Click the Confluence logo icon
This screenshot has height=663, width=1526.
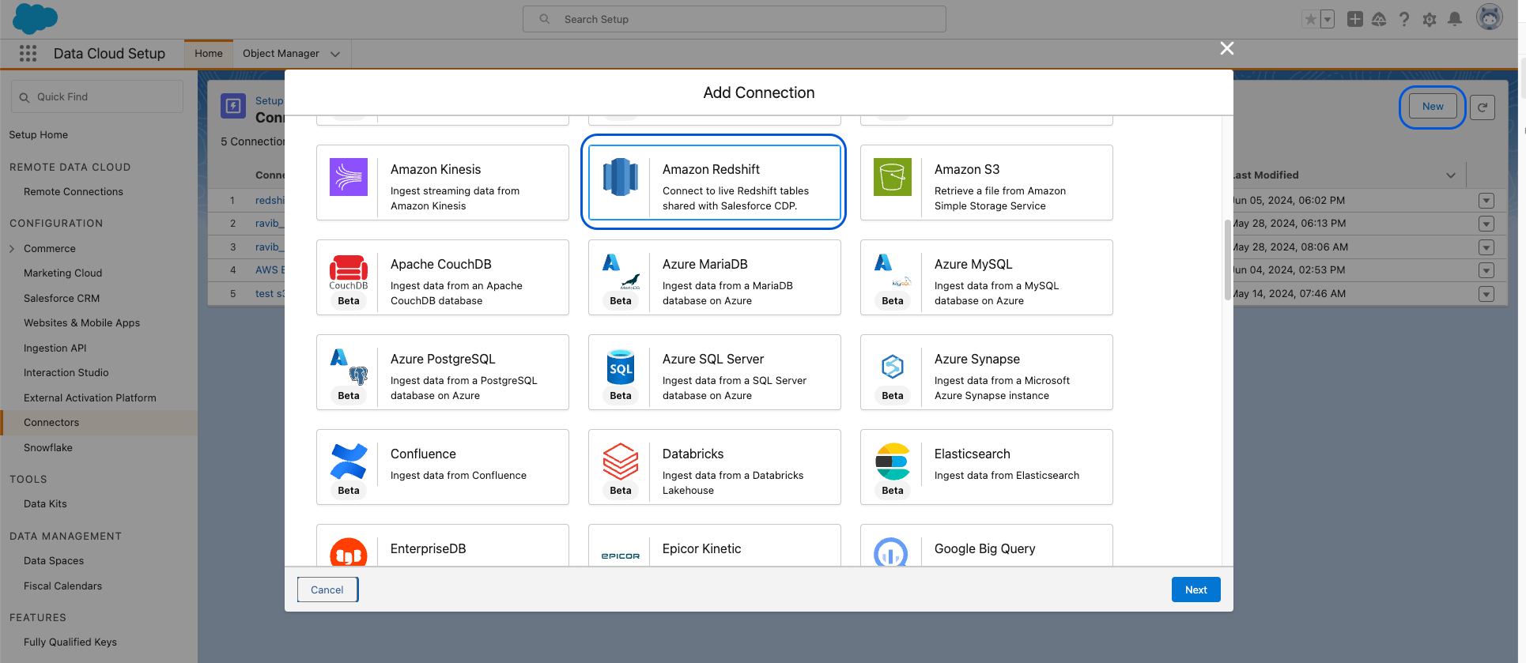(349, 461)
